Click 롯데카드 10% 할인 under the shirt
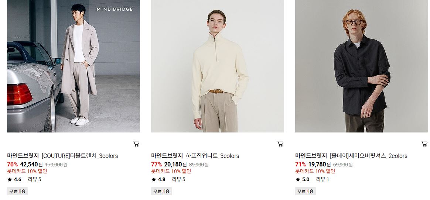The height and width of the screenshot is (200, 430). pos(315,171)
